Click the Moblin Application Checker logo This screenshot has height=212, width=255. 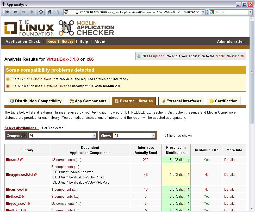point(86,28)
